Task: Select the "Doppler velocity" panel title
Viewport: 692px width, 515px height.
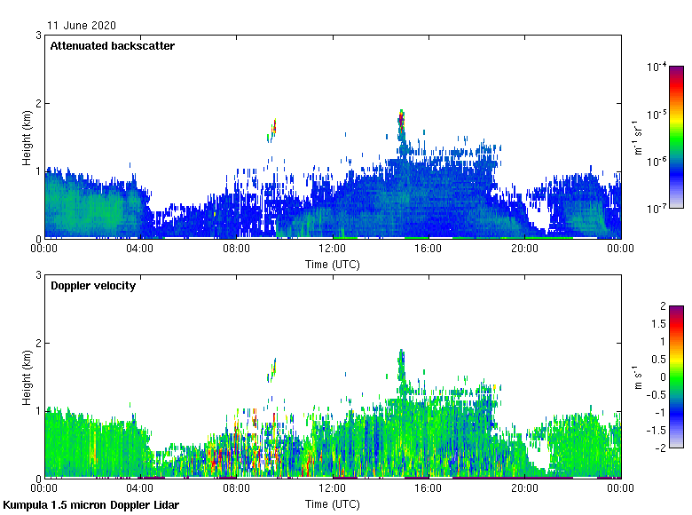Action: click(x=92, y=285)
